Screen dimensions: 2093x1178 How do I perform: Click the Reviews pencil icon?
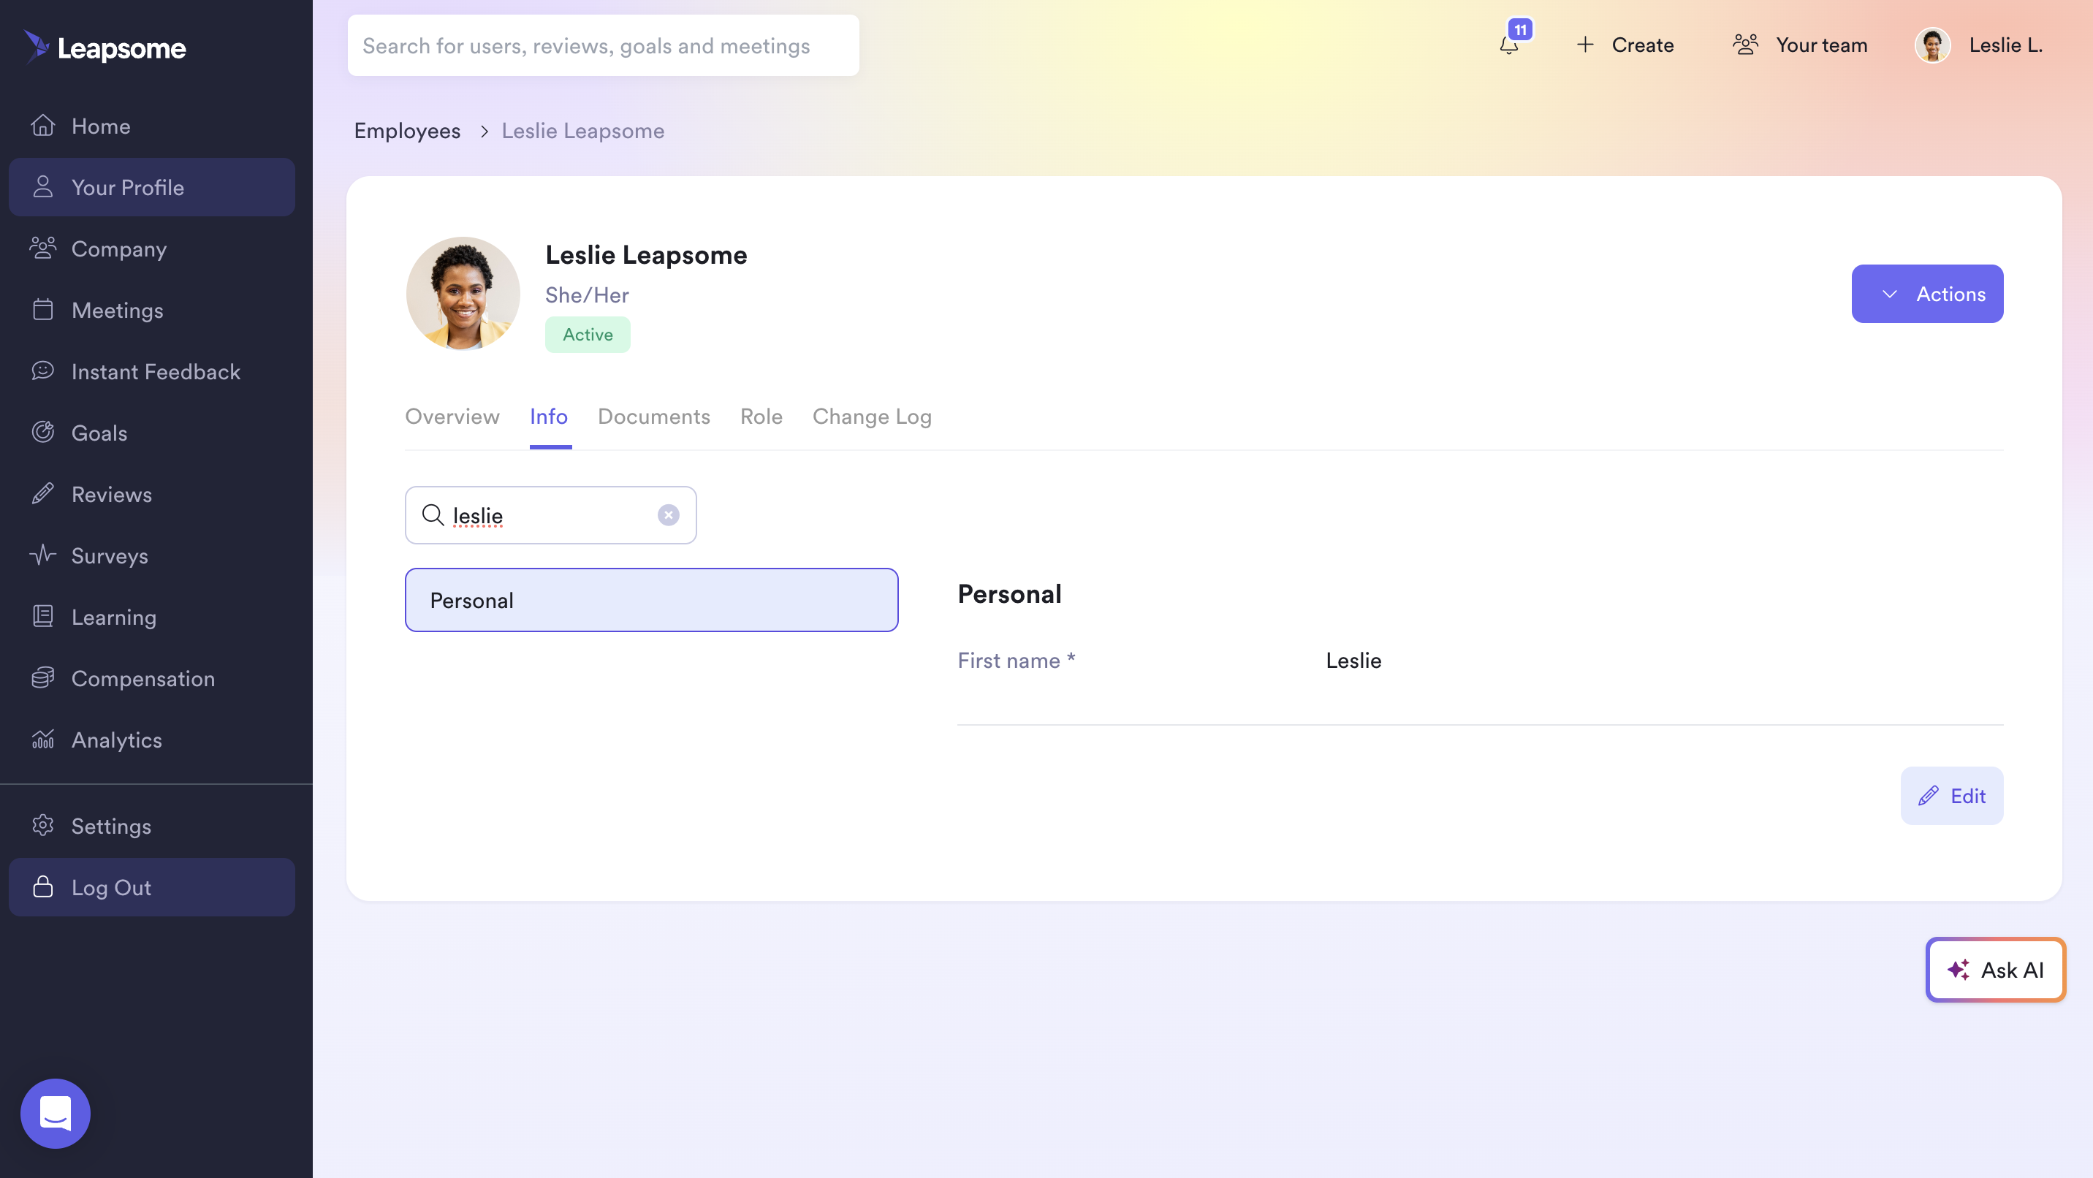43,494
